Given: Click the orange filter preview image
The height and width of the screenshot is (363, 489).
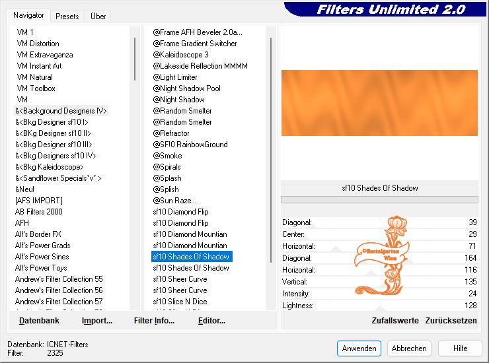Looking at the screenshot, I should click(x=379, y=103).
